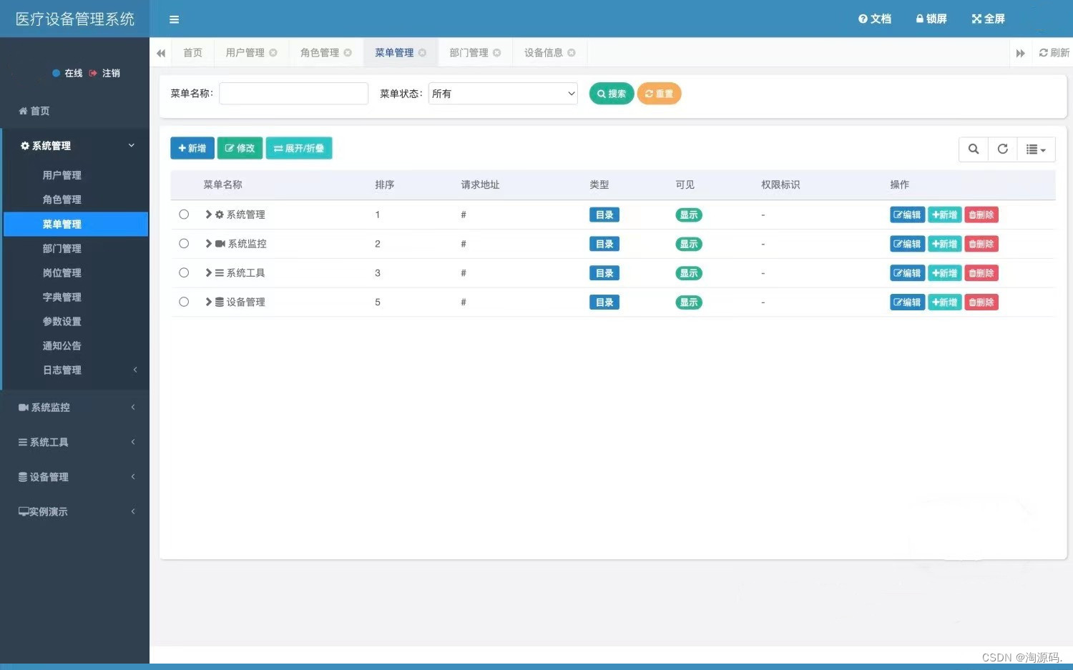Click the 全屏 fullscreen icon
The height and width of the screenshot is (670, 1073).
coord(976,19)
